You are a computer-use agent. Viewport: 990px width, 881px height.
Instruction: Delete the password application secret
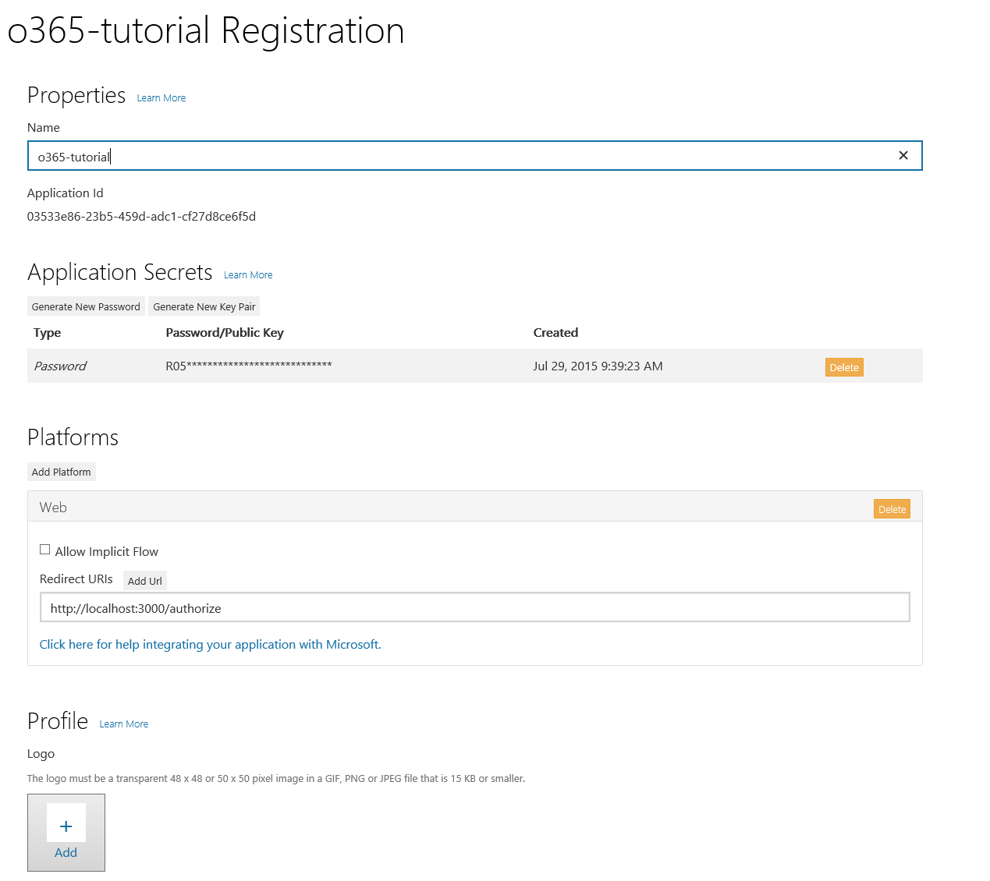pyautogui.click(x=844, y=367)
